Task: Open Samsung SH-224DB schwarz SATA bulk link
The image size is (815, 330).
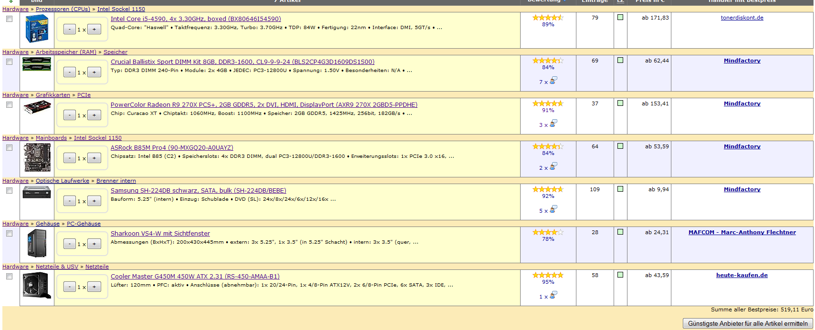Action: (199, 191)
